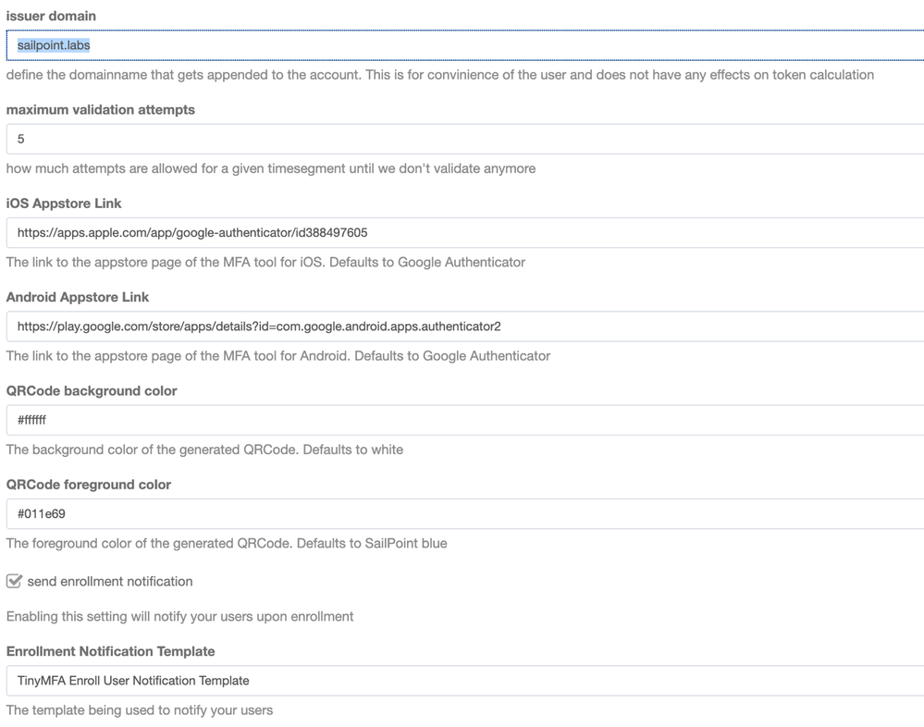Click the 'Android Appstore Link' heading label

pyautogui.click(x=78, y=297)
